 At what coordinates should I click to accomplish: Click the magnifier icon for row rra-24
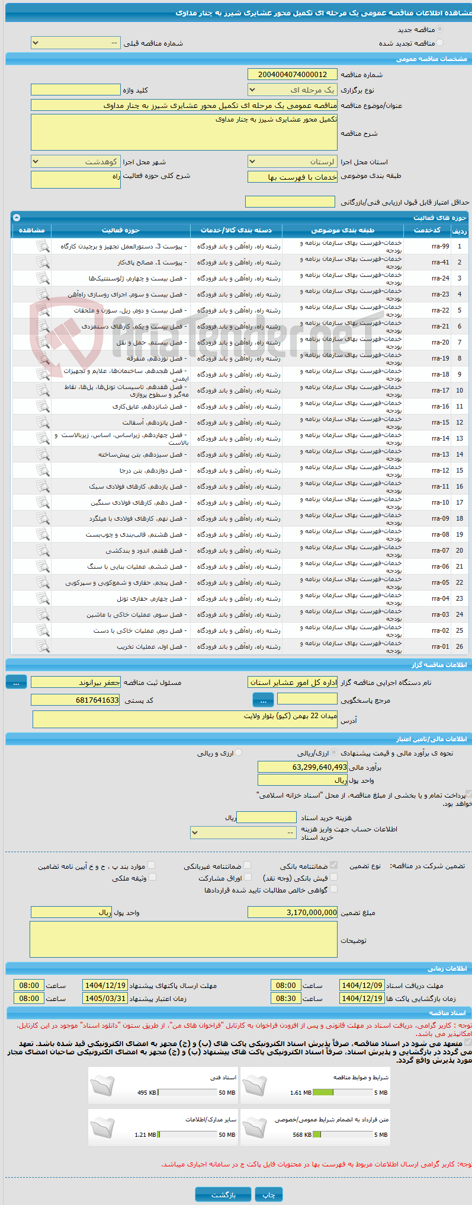[x=43, y=278]
